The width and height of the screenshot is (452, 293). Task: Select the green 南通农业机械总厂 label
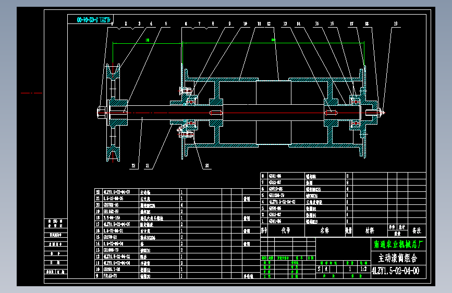tap(398, 245)
